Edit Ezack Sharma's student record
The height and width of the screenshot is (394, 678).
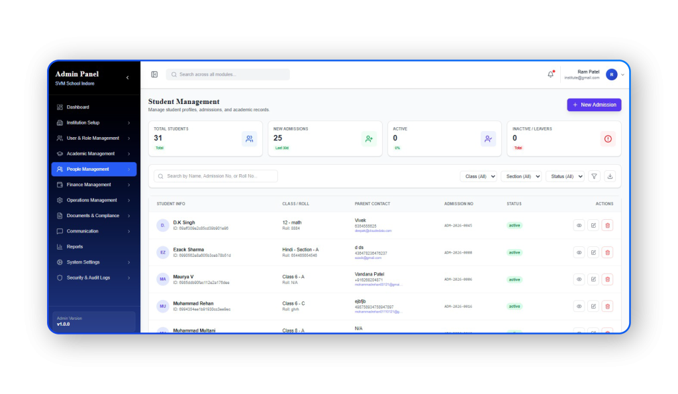coord(593,252)
